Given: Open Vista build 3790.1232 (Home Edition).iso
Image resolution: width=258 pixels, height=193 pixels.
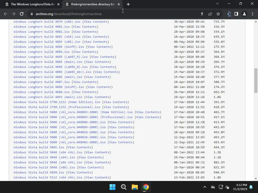Looking at the screenshot, I should click(57, 102).
